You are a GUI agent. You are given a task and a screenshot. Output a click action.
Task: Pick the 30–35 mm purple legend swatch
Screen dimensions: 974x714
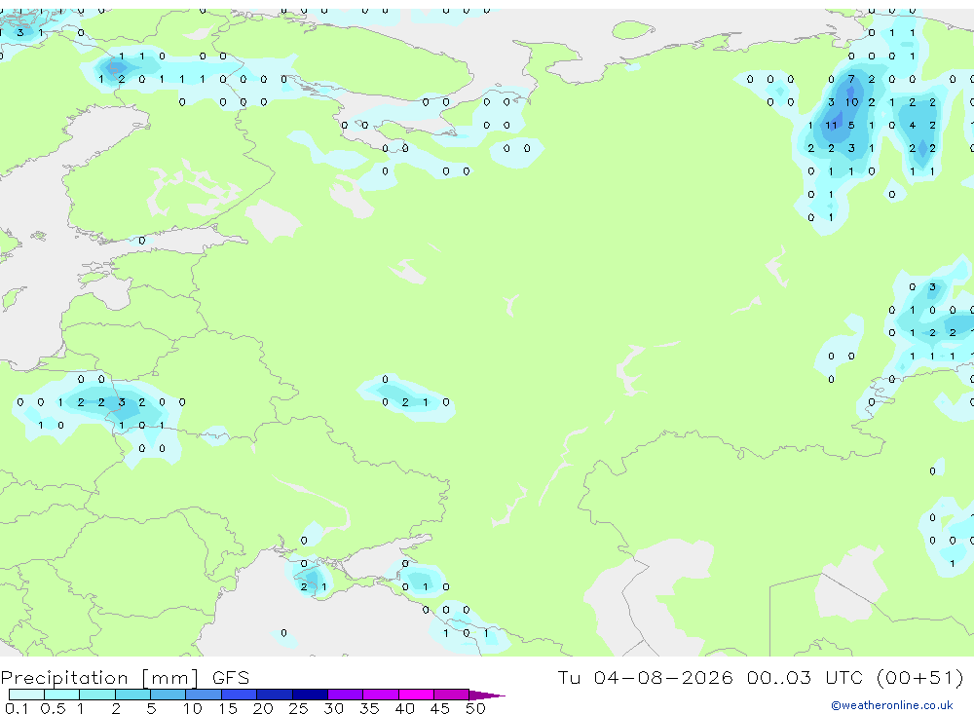click(346, 695)
